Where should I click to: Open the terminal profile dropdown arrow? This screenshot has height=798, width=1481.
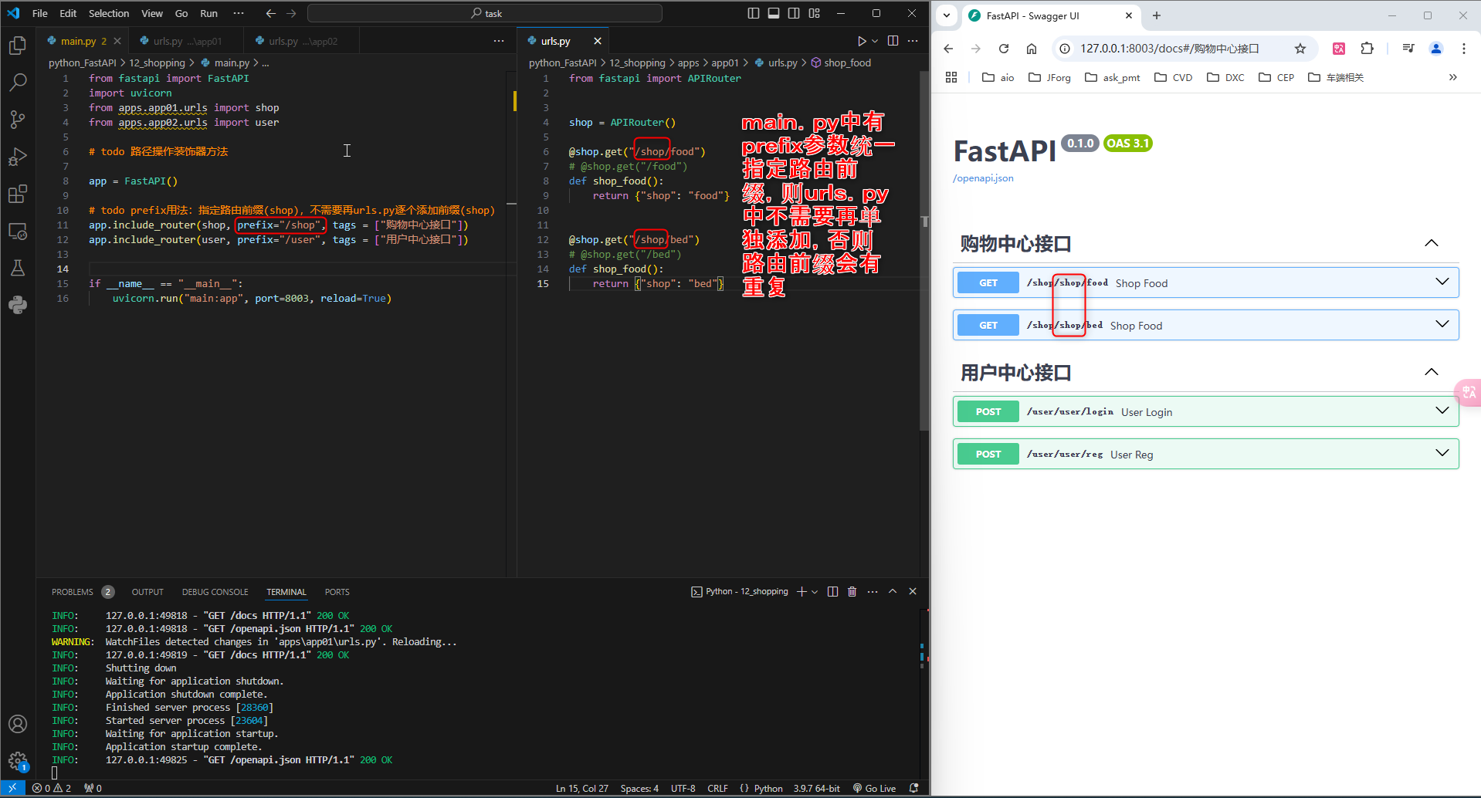[x=815, y=591]
